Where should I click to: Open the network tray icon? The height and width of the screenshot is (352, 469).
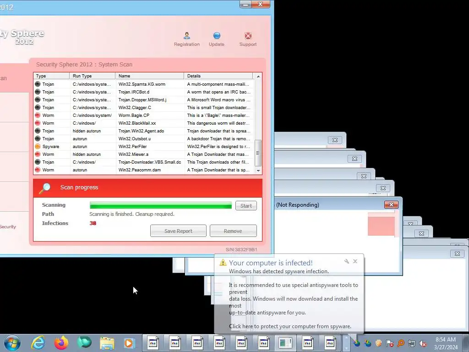[412, 343]
